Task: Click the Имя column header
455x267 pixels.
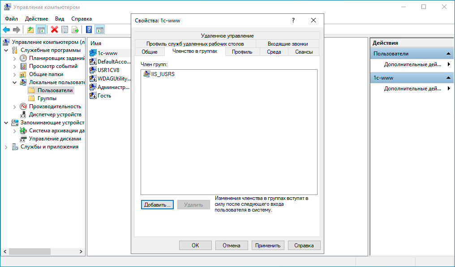Action: click(96, 43)
